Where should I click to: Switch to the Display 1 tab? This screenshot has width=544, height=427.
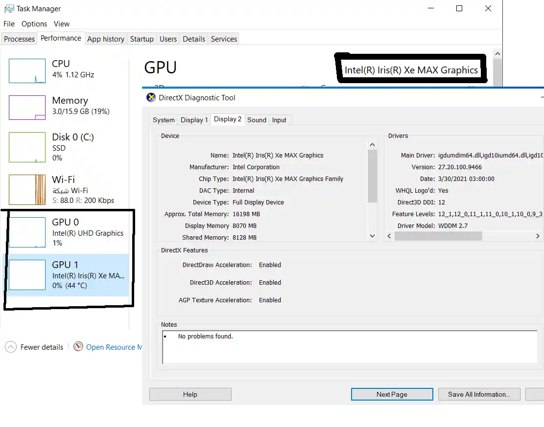tap(194, 120)
